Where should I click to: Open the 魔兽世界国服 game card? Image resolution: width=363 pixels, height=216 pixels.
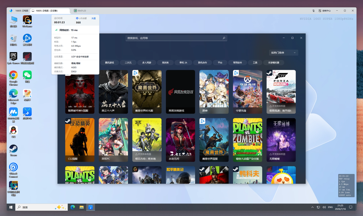click(x=214, y=140)
